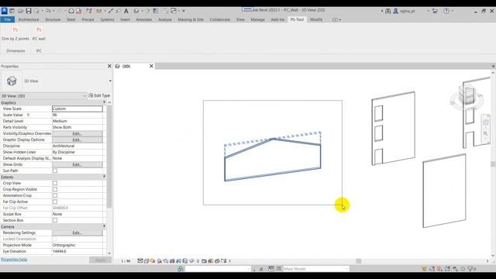This screenshot has width=496, height=279.
Task: Click the Text tool (A) icon
Action: tap(126, 11)
